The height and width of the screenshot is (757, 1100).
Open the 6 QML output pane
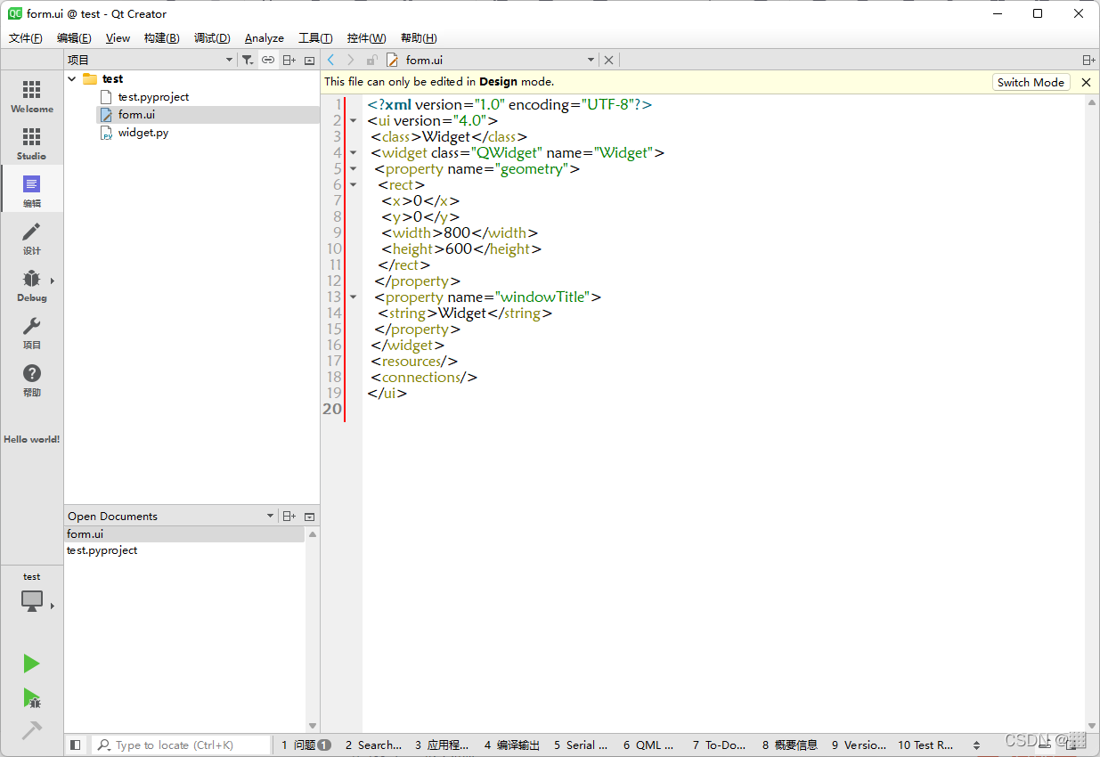click(648, 745)
